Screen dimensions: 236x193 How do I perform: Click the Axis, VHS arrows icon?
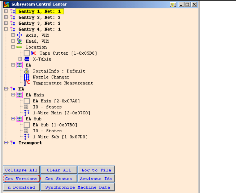(x=19, y=35)
